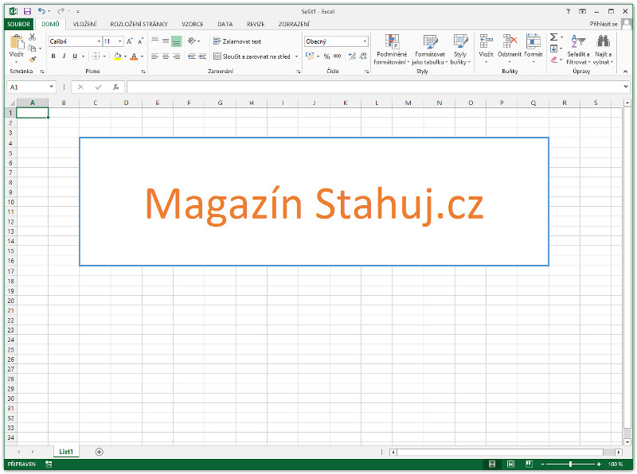
Task: Click the Formát cells button
Action: pyautogui.click(x=533, y=49)
